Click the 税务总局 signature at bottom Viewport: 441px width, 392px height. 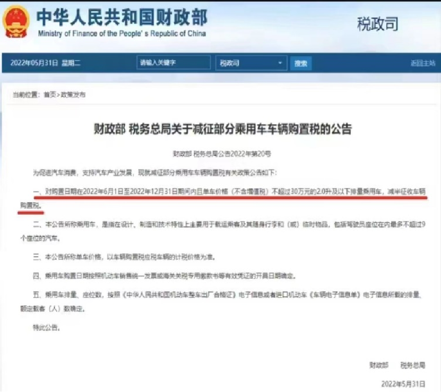[x=413, y=365]
